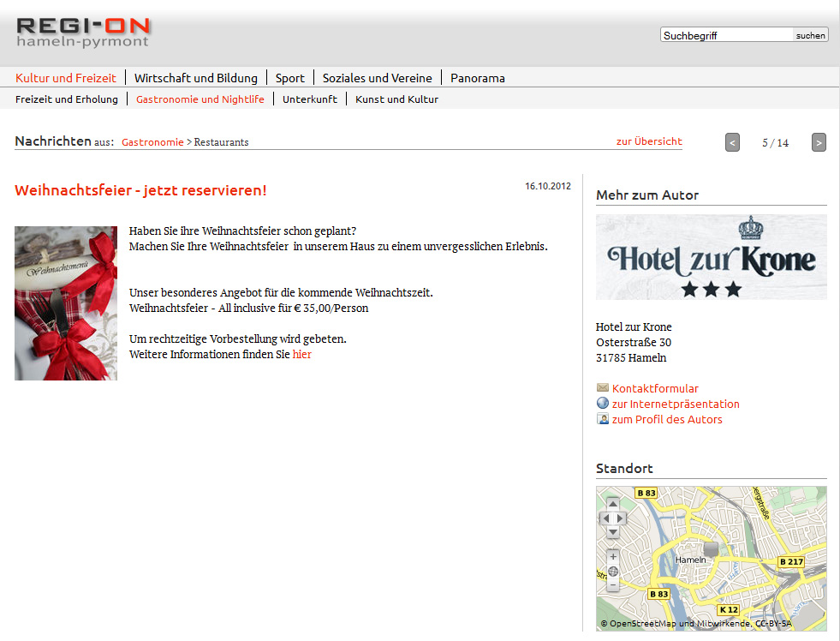
Task: Pan the map down with arrow
Action: pyautogui.click(x=613, y=532)
